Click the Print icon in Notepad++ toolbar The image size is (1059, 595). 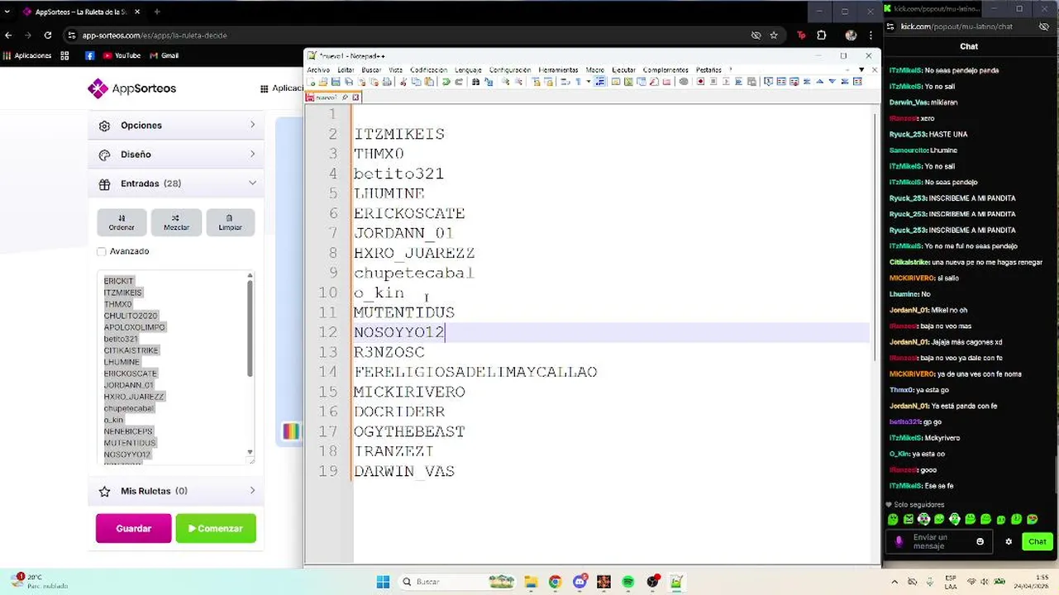pyautogui.click(x=387, y=82)
